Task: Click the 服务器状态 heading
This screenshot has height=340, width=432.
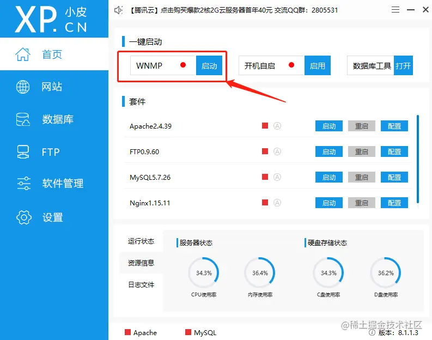Action: tap(196, 242)
